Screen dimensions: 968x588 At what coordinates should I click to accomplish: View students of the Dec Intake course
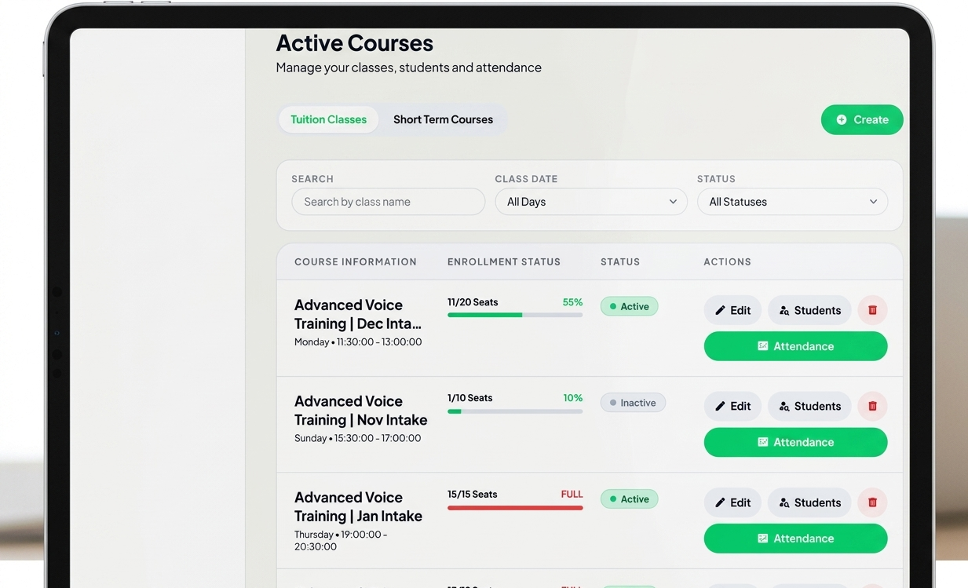809,310
